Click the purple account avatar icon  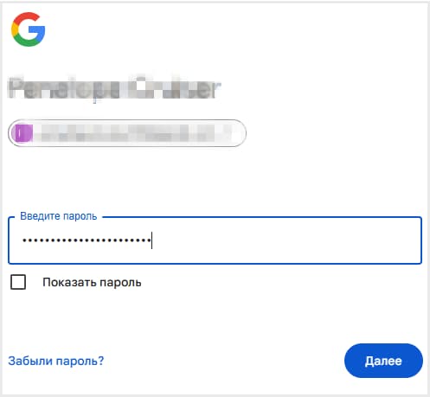click(x=22, y=133)
